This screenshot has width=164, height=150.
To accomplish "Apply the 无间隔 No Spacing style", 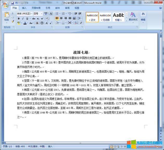I will coord(105,17).
